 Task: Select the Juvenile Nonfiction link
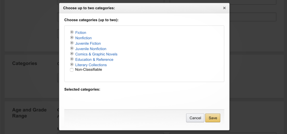point(91,49)
